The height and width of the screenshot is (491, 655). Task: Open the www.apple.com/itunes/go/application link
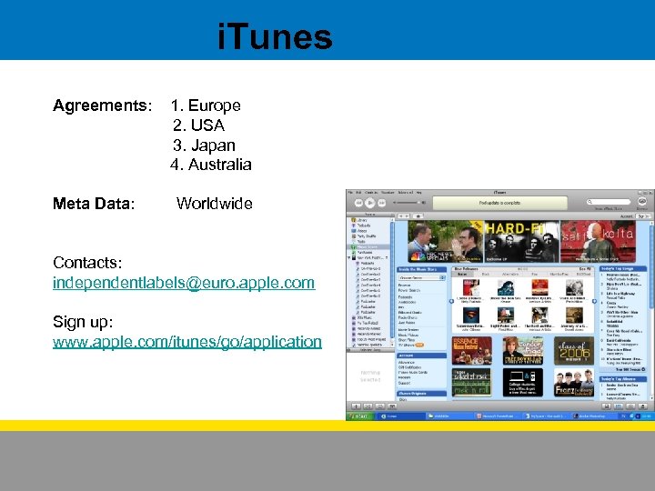click(x=187, y=342)
